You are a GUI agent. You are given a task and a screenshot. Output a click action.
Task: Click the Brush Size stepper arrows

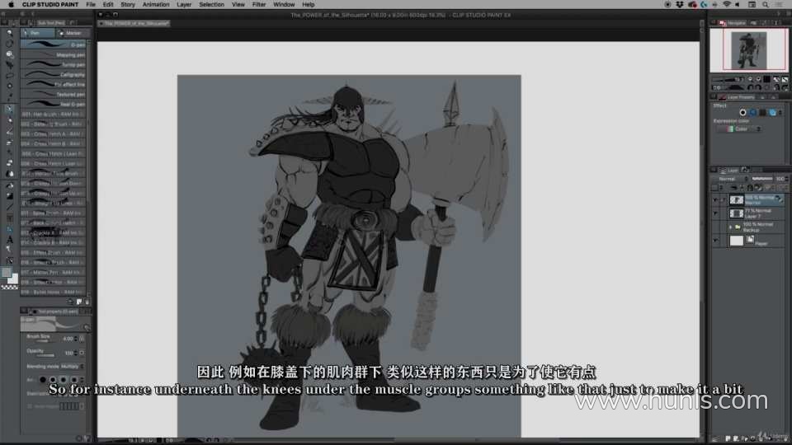pyautogui.click(x=76, y=339)
